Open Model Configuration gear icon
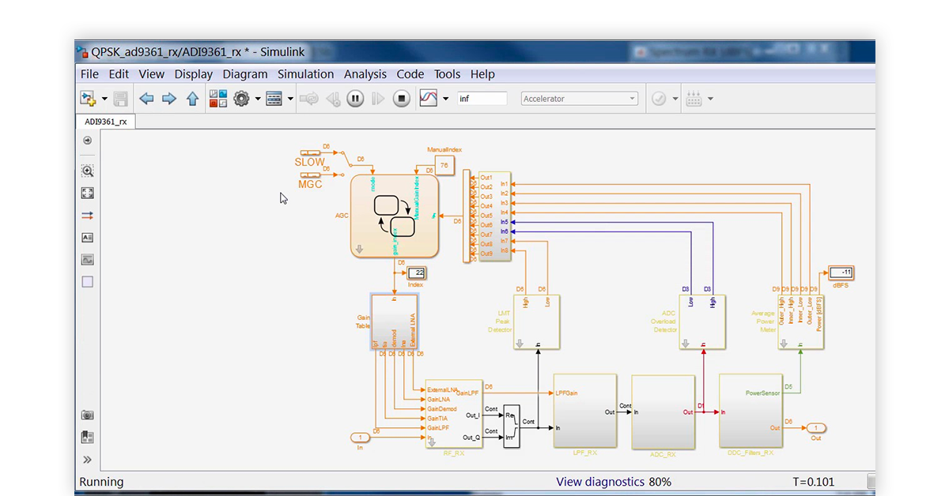 [x=241, y=99]
